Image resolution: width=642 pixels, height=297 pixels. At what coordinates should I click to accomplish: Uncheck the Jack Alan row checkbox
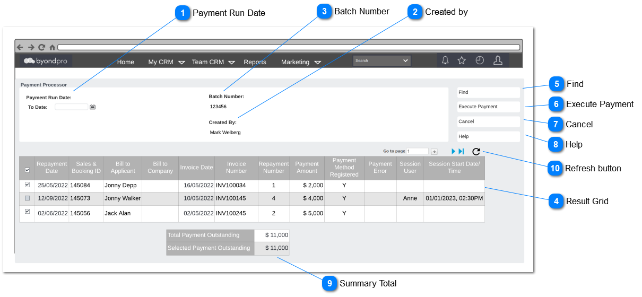pos(27,211)
